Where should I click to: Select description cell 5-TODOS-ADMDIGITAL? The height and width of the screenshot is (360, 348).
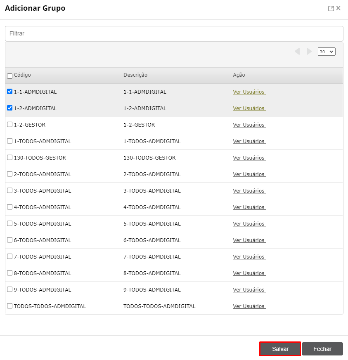point(152,224)
